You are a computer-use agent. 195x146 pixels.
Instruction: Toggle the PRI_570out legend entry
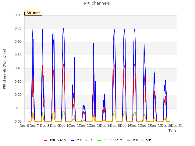(x=139, y=140)
